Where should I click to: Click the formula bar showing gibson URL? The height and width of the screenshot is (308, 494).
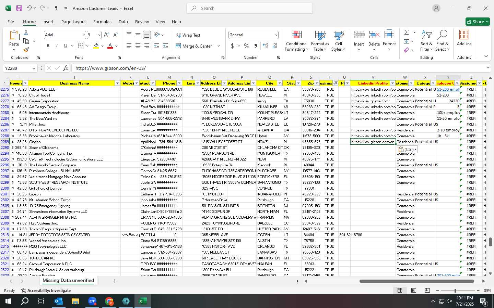click(278, 68)
